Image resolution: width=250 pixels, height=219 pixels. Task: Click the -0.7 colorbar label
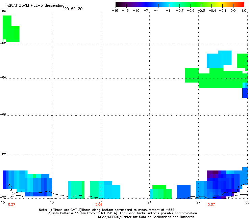[180, 11]
